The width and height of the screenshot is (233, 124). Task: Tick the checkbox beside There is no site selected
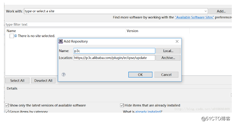[12, 36]
